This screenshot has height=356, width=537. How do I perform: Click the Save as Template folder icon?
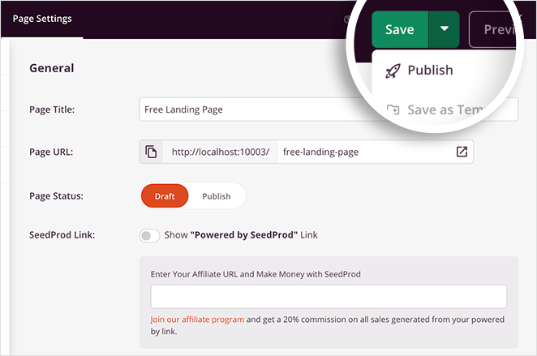[393, 110]
